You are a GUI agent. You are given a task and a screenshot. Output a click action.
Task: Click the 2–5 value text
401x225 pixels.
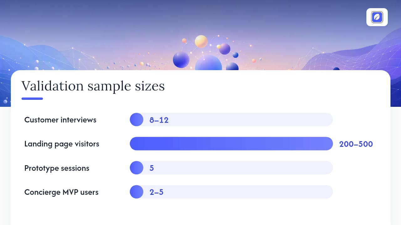[x=156, y=192]
